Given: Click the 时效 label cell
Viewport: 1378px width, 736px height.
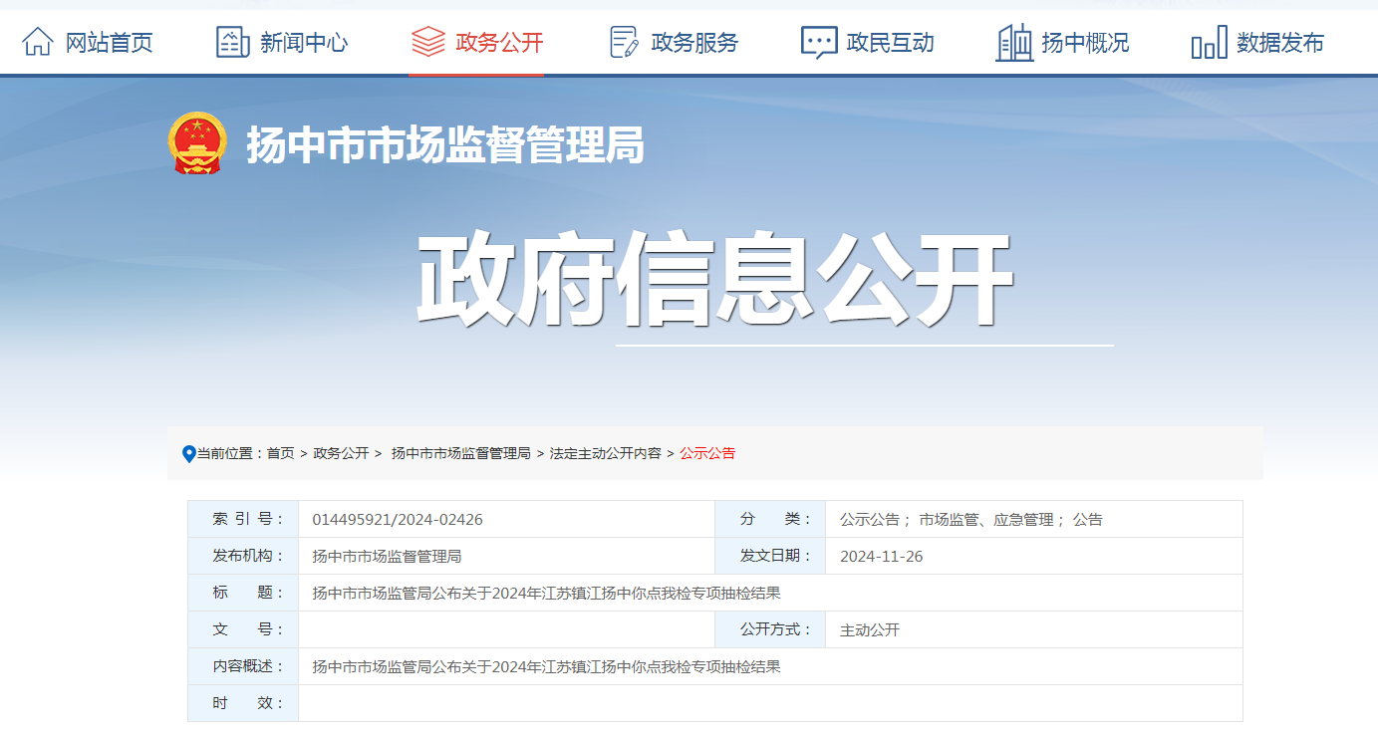Looking at the screenshot, I should 243,703.
